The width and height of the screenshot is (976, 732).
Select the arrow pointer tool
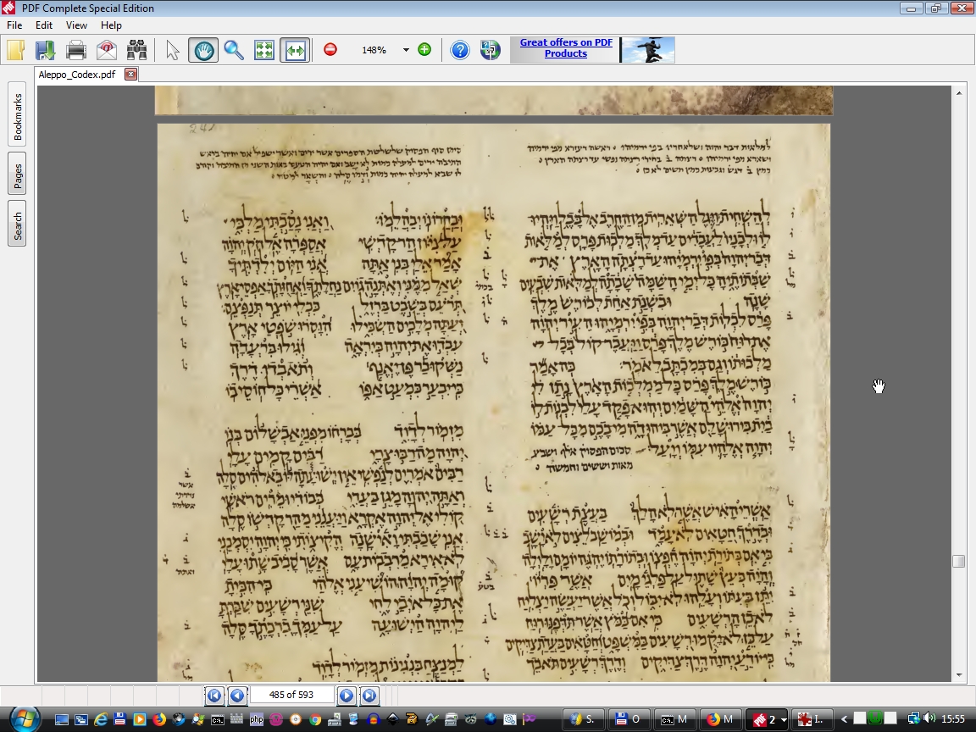point(173,50)
